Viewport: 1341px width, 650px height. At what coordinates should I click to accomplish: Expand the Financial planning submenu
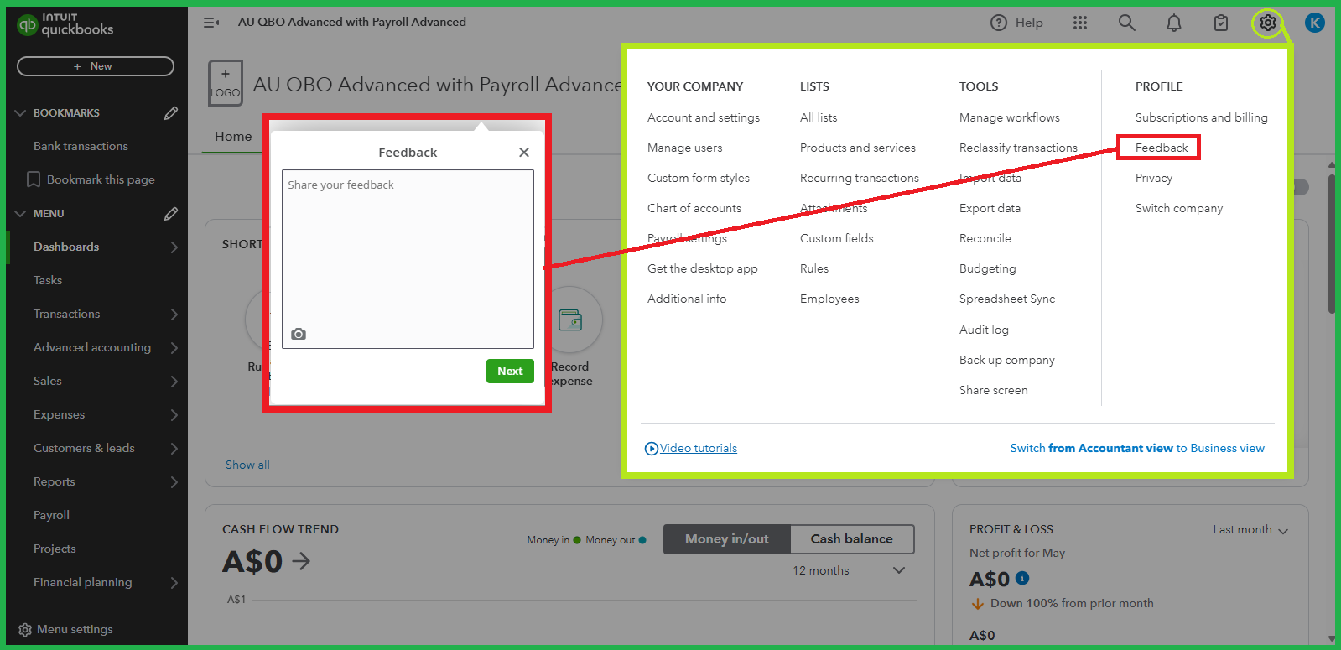pos(174,582)
